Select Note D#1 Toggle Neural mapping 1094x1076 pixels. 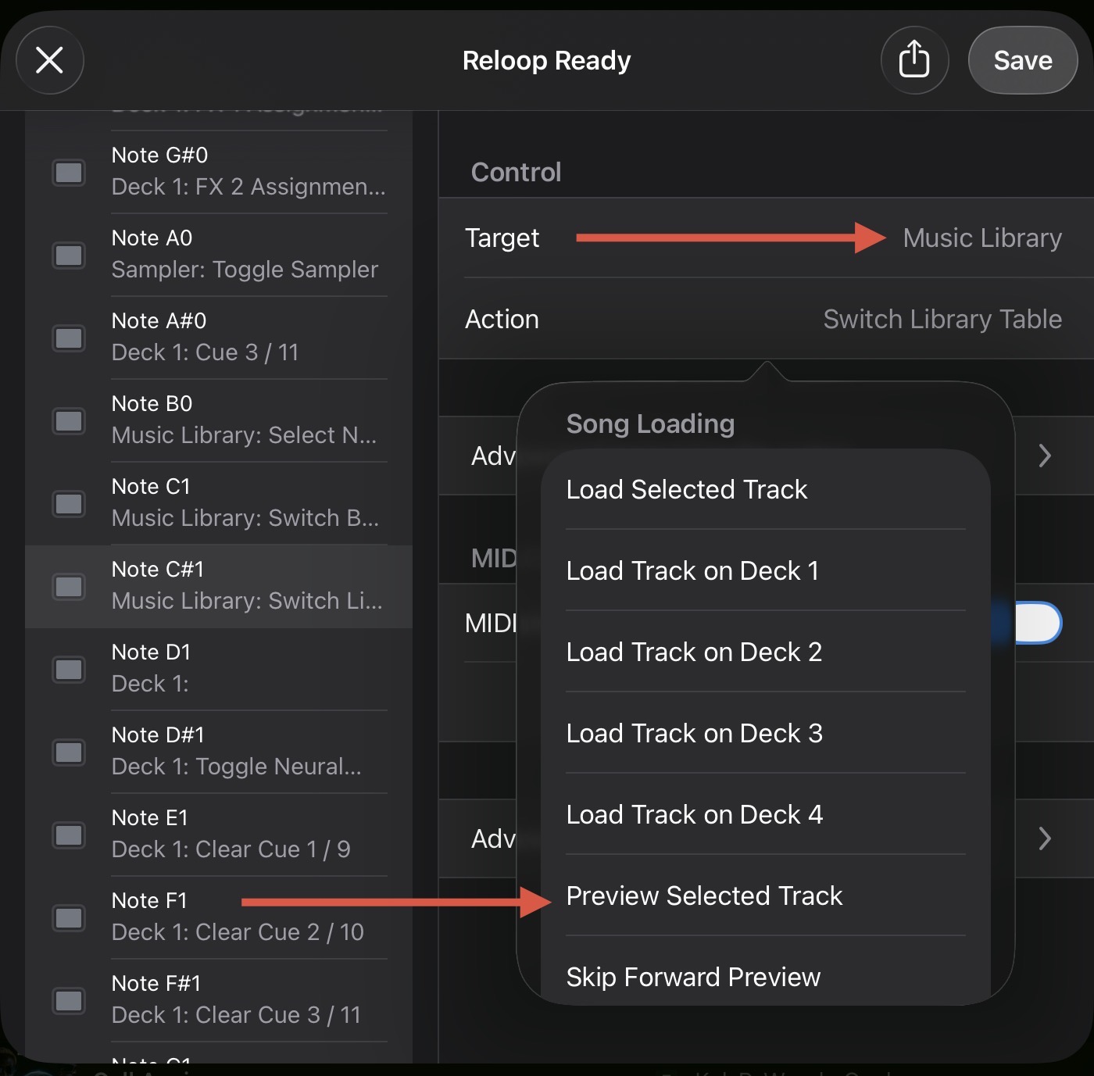click(234, 751)
